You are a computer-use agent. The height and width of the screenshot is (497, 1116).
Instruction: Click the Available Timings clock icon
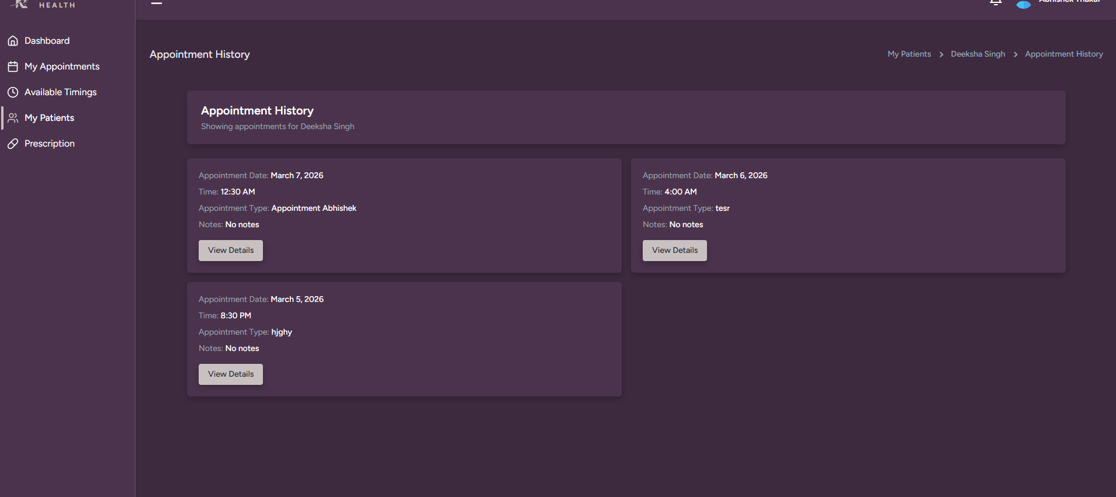13,92
